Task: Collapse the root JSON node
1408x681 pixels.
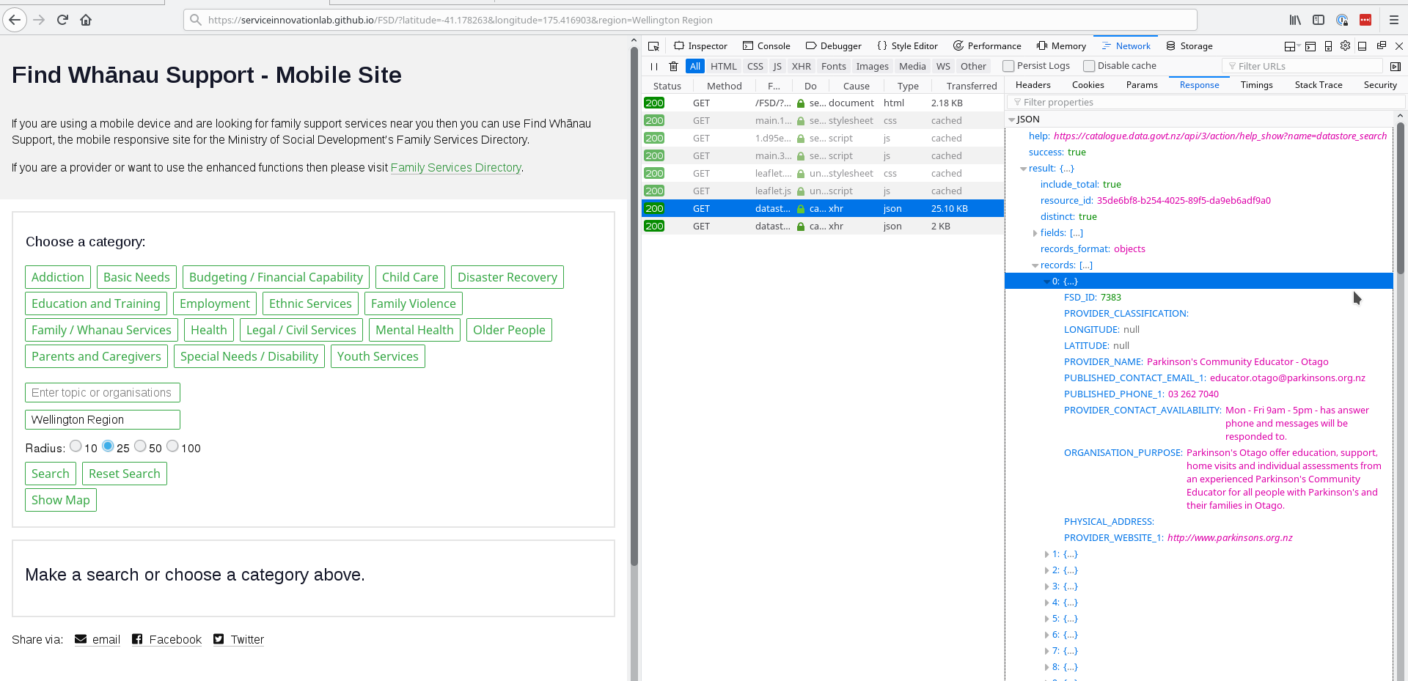Action: pyautogui.click(x=1012, y=119)
